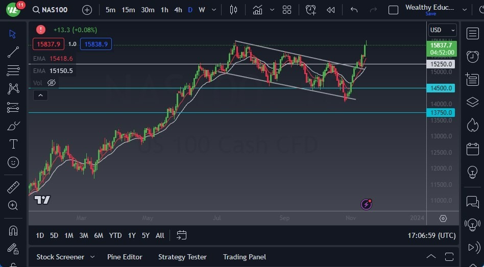This screenshot has width=484, height=267.
Task: Open the ideas lightbulb panel
Action: (x=473, y=172)
